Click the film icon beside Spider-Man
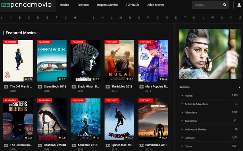The image size is (243, 151). point(108,145)
